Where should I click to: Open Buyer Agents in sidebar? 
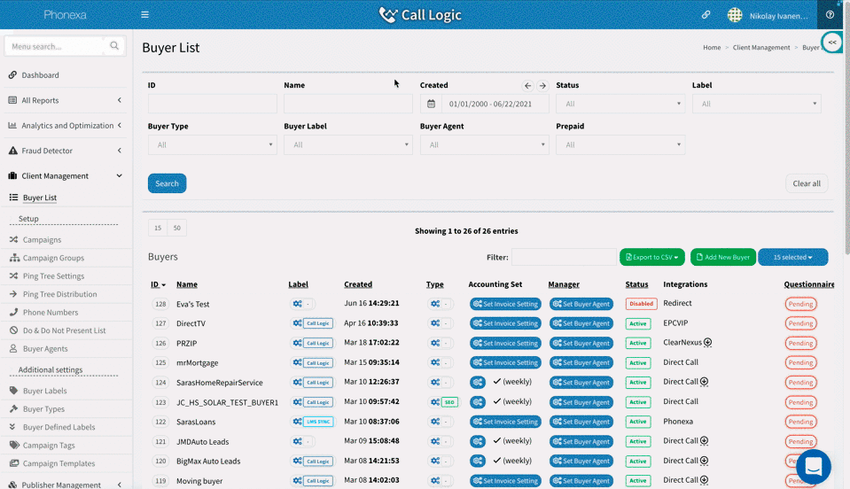pyautogui.click(x=45, y=349)
